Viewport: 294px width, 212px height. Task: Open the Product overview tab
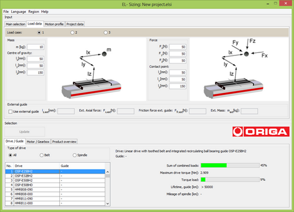point(64,141)
